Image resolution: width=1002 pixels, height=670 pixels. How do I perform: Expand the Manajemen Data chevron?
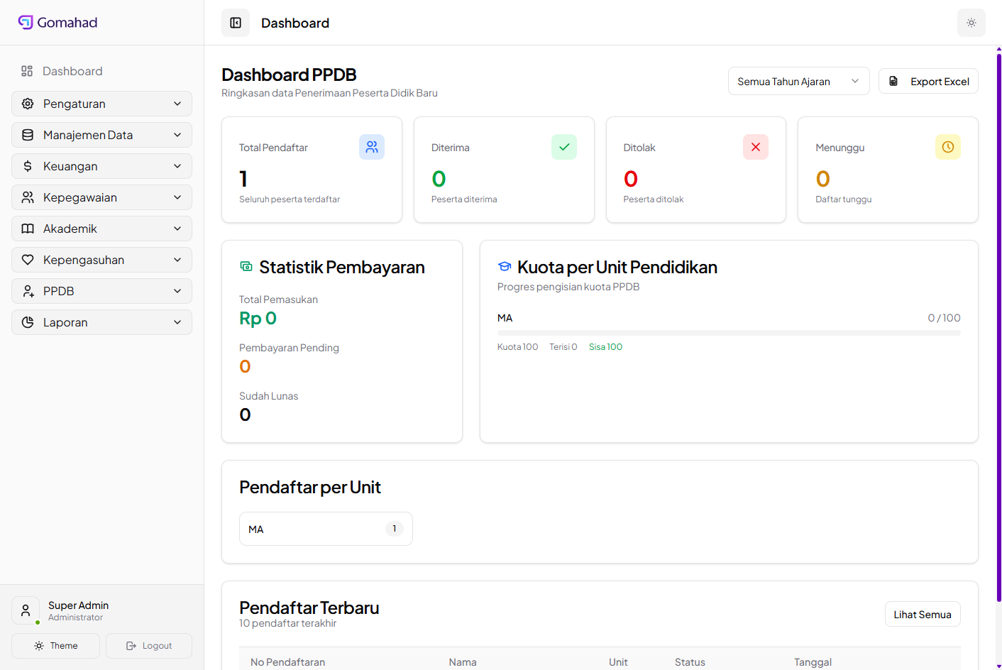point(177,135)
